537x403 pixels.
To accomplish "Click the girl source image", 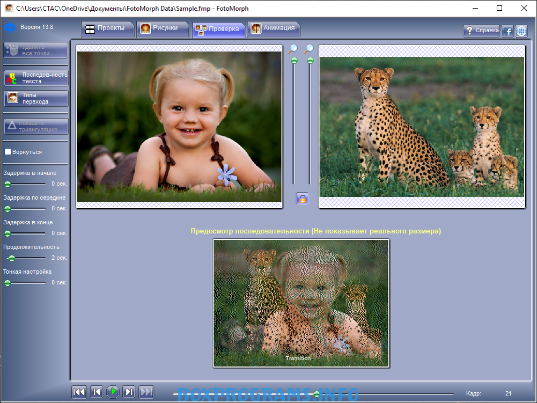I will [179, 127].
